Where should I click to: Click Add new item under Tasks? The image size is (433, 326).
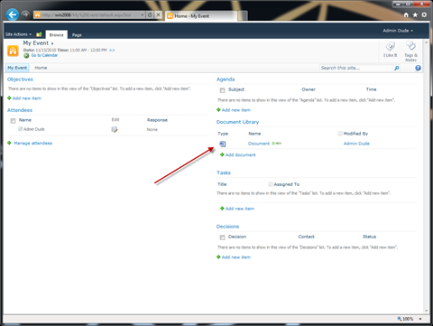coord(240,209)
